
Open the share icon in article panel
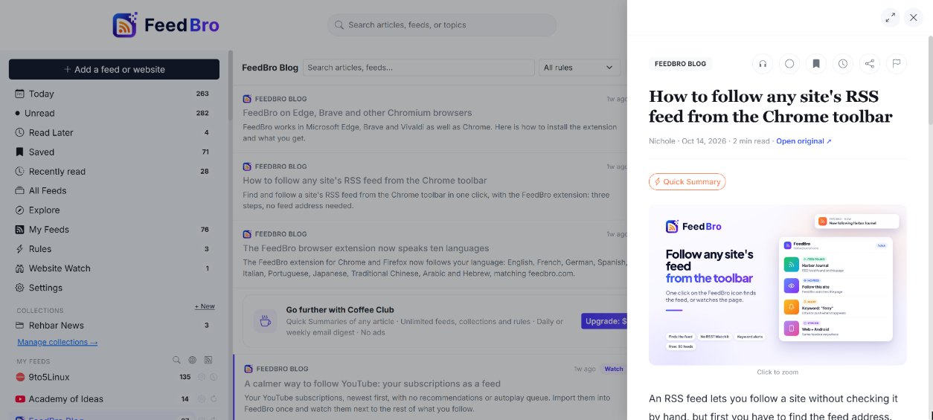pos(869,64)
